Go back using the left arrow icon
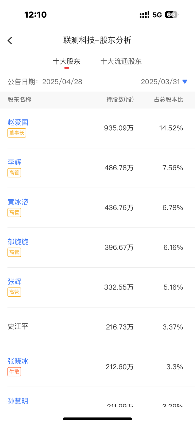 pos(10,40)
